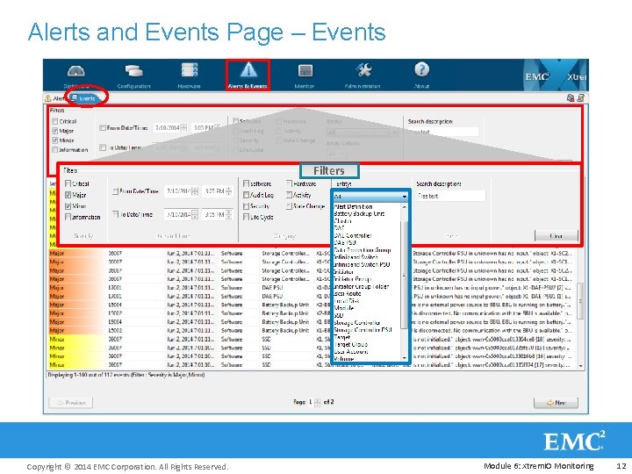Open the Hardware rack icon
This screenshot has height=474, width=632.
189,70
